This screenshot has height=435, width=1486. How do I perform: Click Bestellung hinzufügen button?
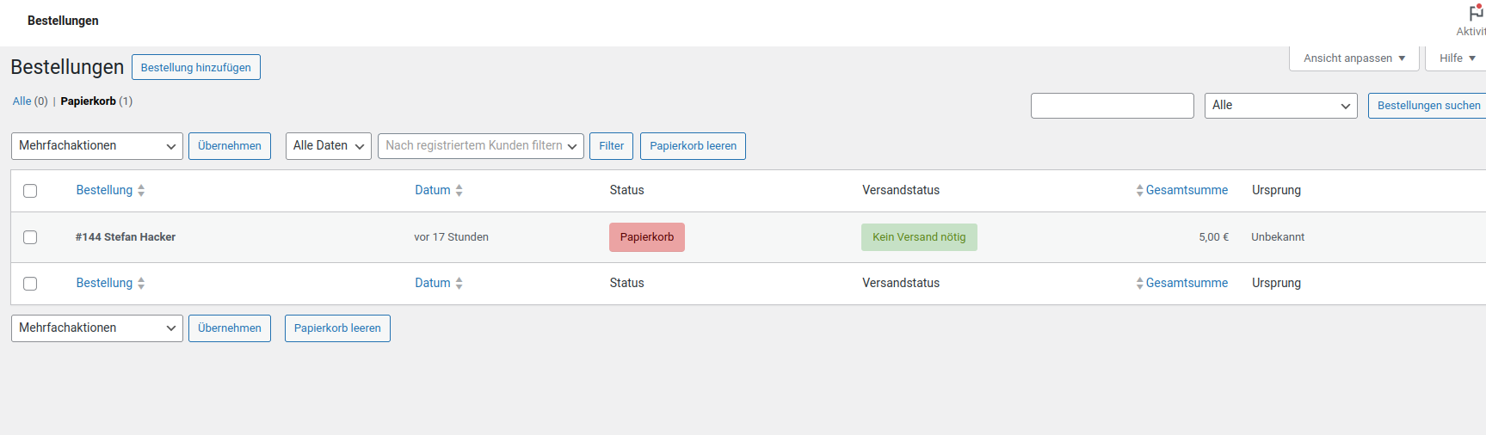click(195, 68)
